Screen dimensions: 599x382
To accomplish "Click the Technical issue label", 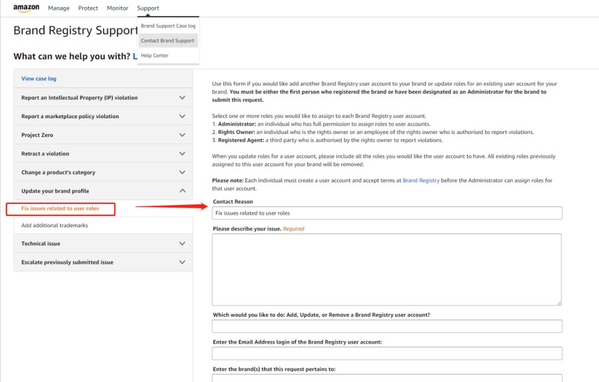I will (x=40, y=244).
